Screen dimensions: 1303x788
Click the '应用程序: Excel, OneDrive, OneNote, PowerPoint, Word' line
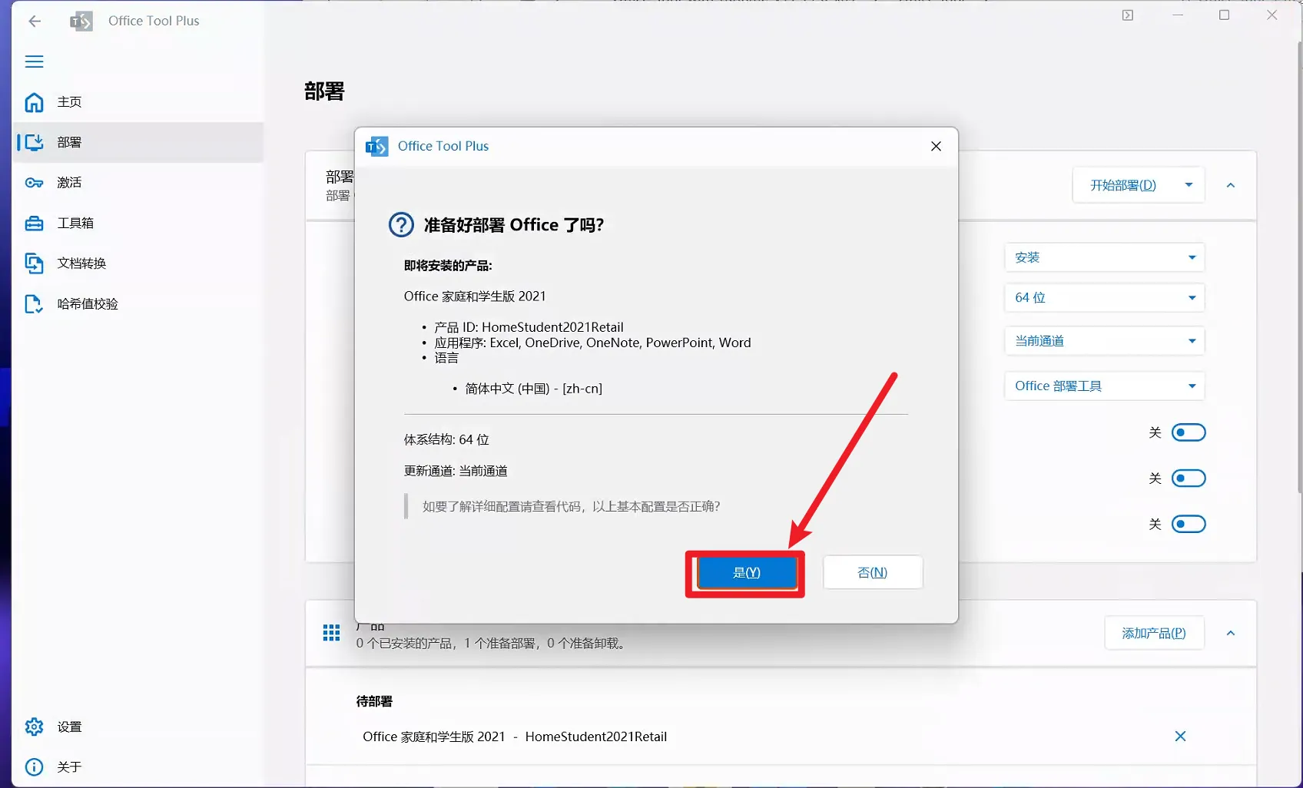[x=592, y=343]
